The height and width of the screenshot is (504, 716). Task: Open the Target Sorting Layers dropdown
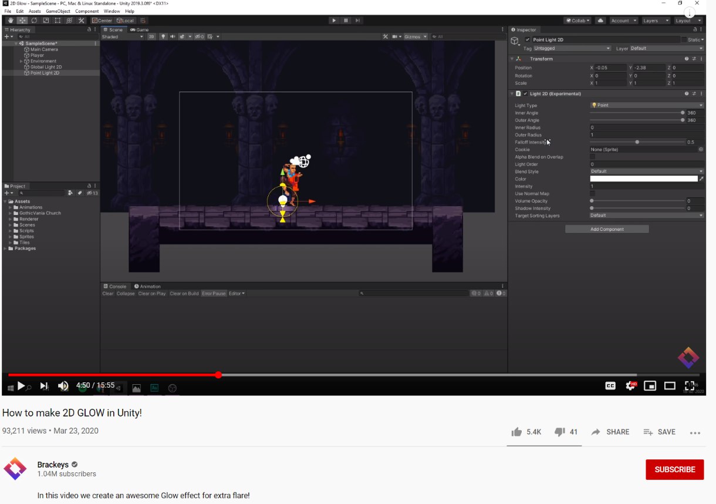tap(647, 216)
